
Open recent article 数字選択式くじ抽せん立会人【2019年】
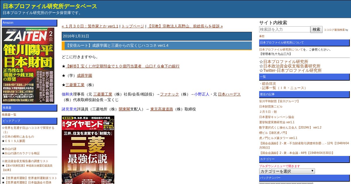click(x=290, y=128)
